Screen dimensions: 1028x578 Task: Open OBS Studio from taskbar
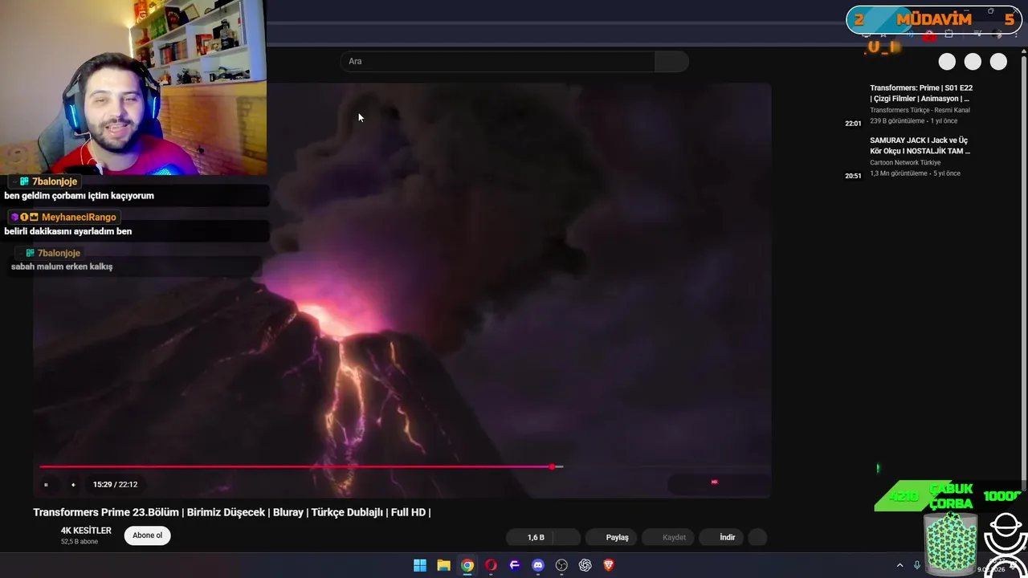pos(561,565)
